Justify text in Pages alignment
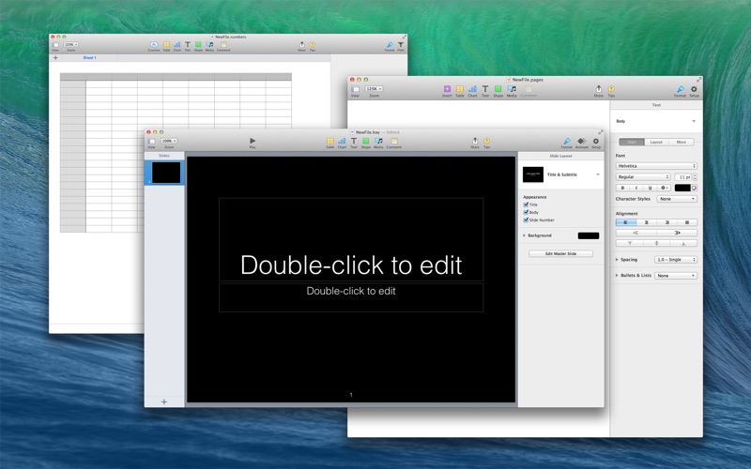Viewport: 751px width, 469px height. (687, 222)
